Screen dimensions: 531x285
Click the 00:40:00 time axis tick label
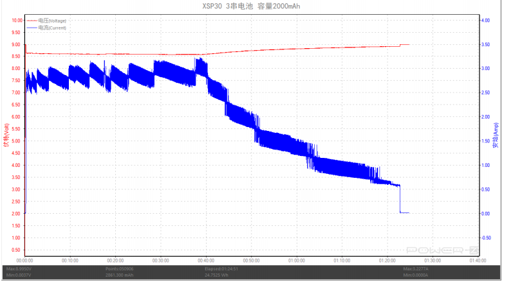(x=206, y=261)
